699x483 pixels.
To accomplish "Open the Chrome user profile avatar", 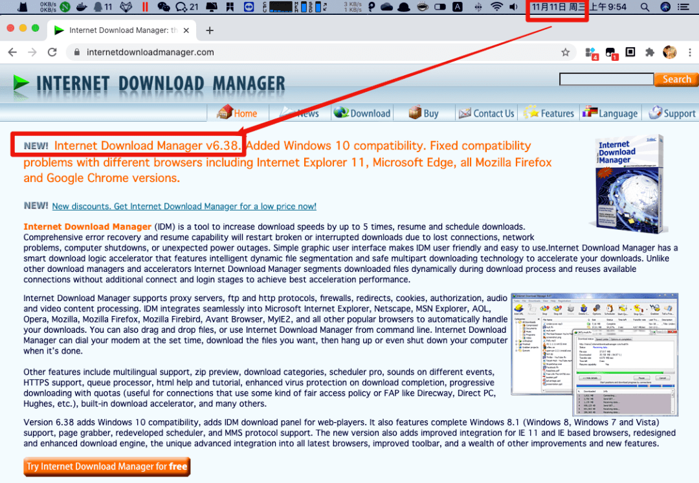I will click(670, 52).
